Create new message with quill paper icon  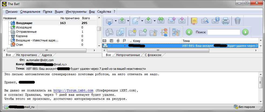136,21
